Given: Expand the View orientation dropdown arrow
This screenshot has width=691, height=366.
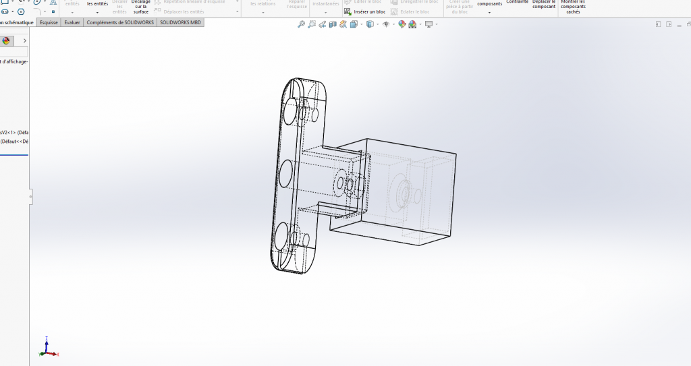Looking at the screenshot, I should 362,24.
